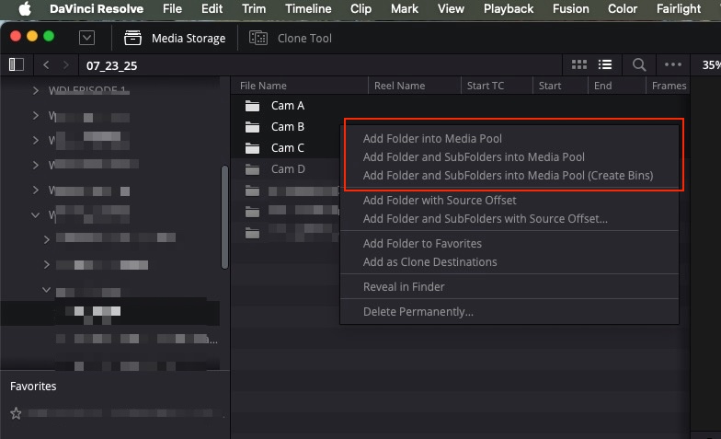Viewport: 721px width, 439px height.
Task: Go back to previous folder
Action: pyautogui.click(x=46, y=64)
